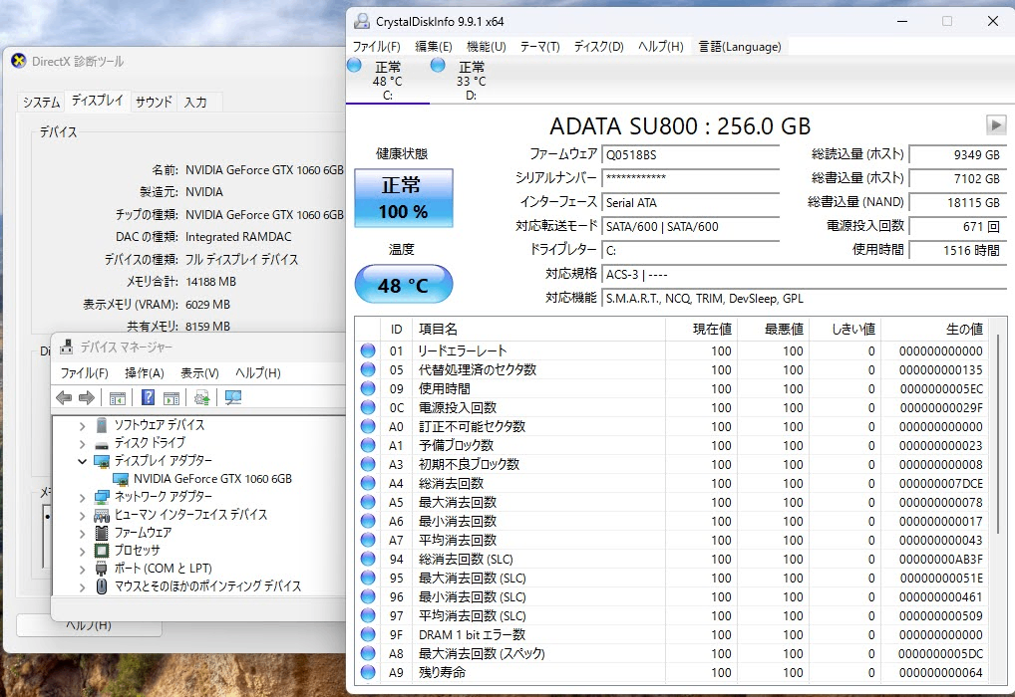Select the プロセッサ CPU icon

pyautogui.click(x=102, y=551)
